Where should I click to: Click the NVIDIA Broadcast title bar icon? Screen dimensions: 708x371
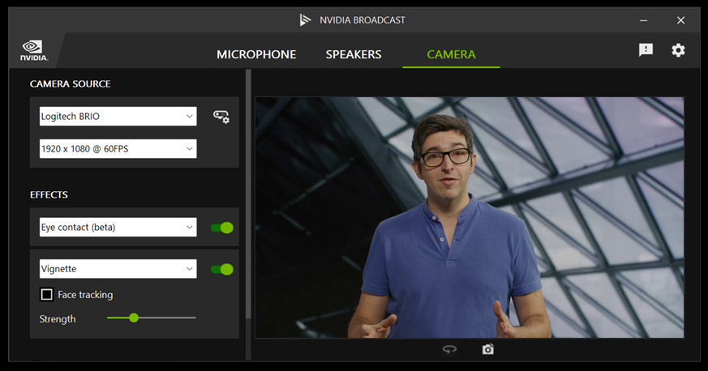pyautogui.click(x=305, y=19)
